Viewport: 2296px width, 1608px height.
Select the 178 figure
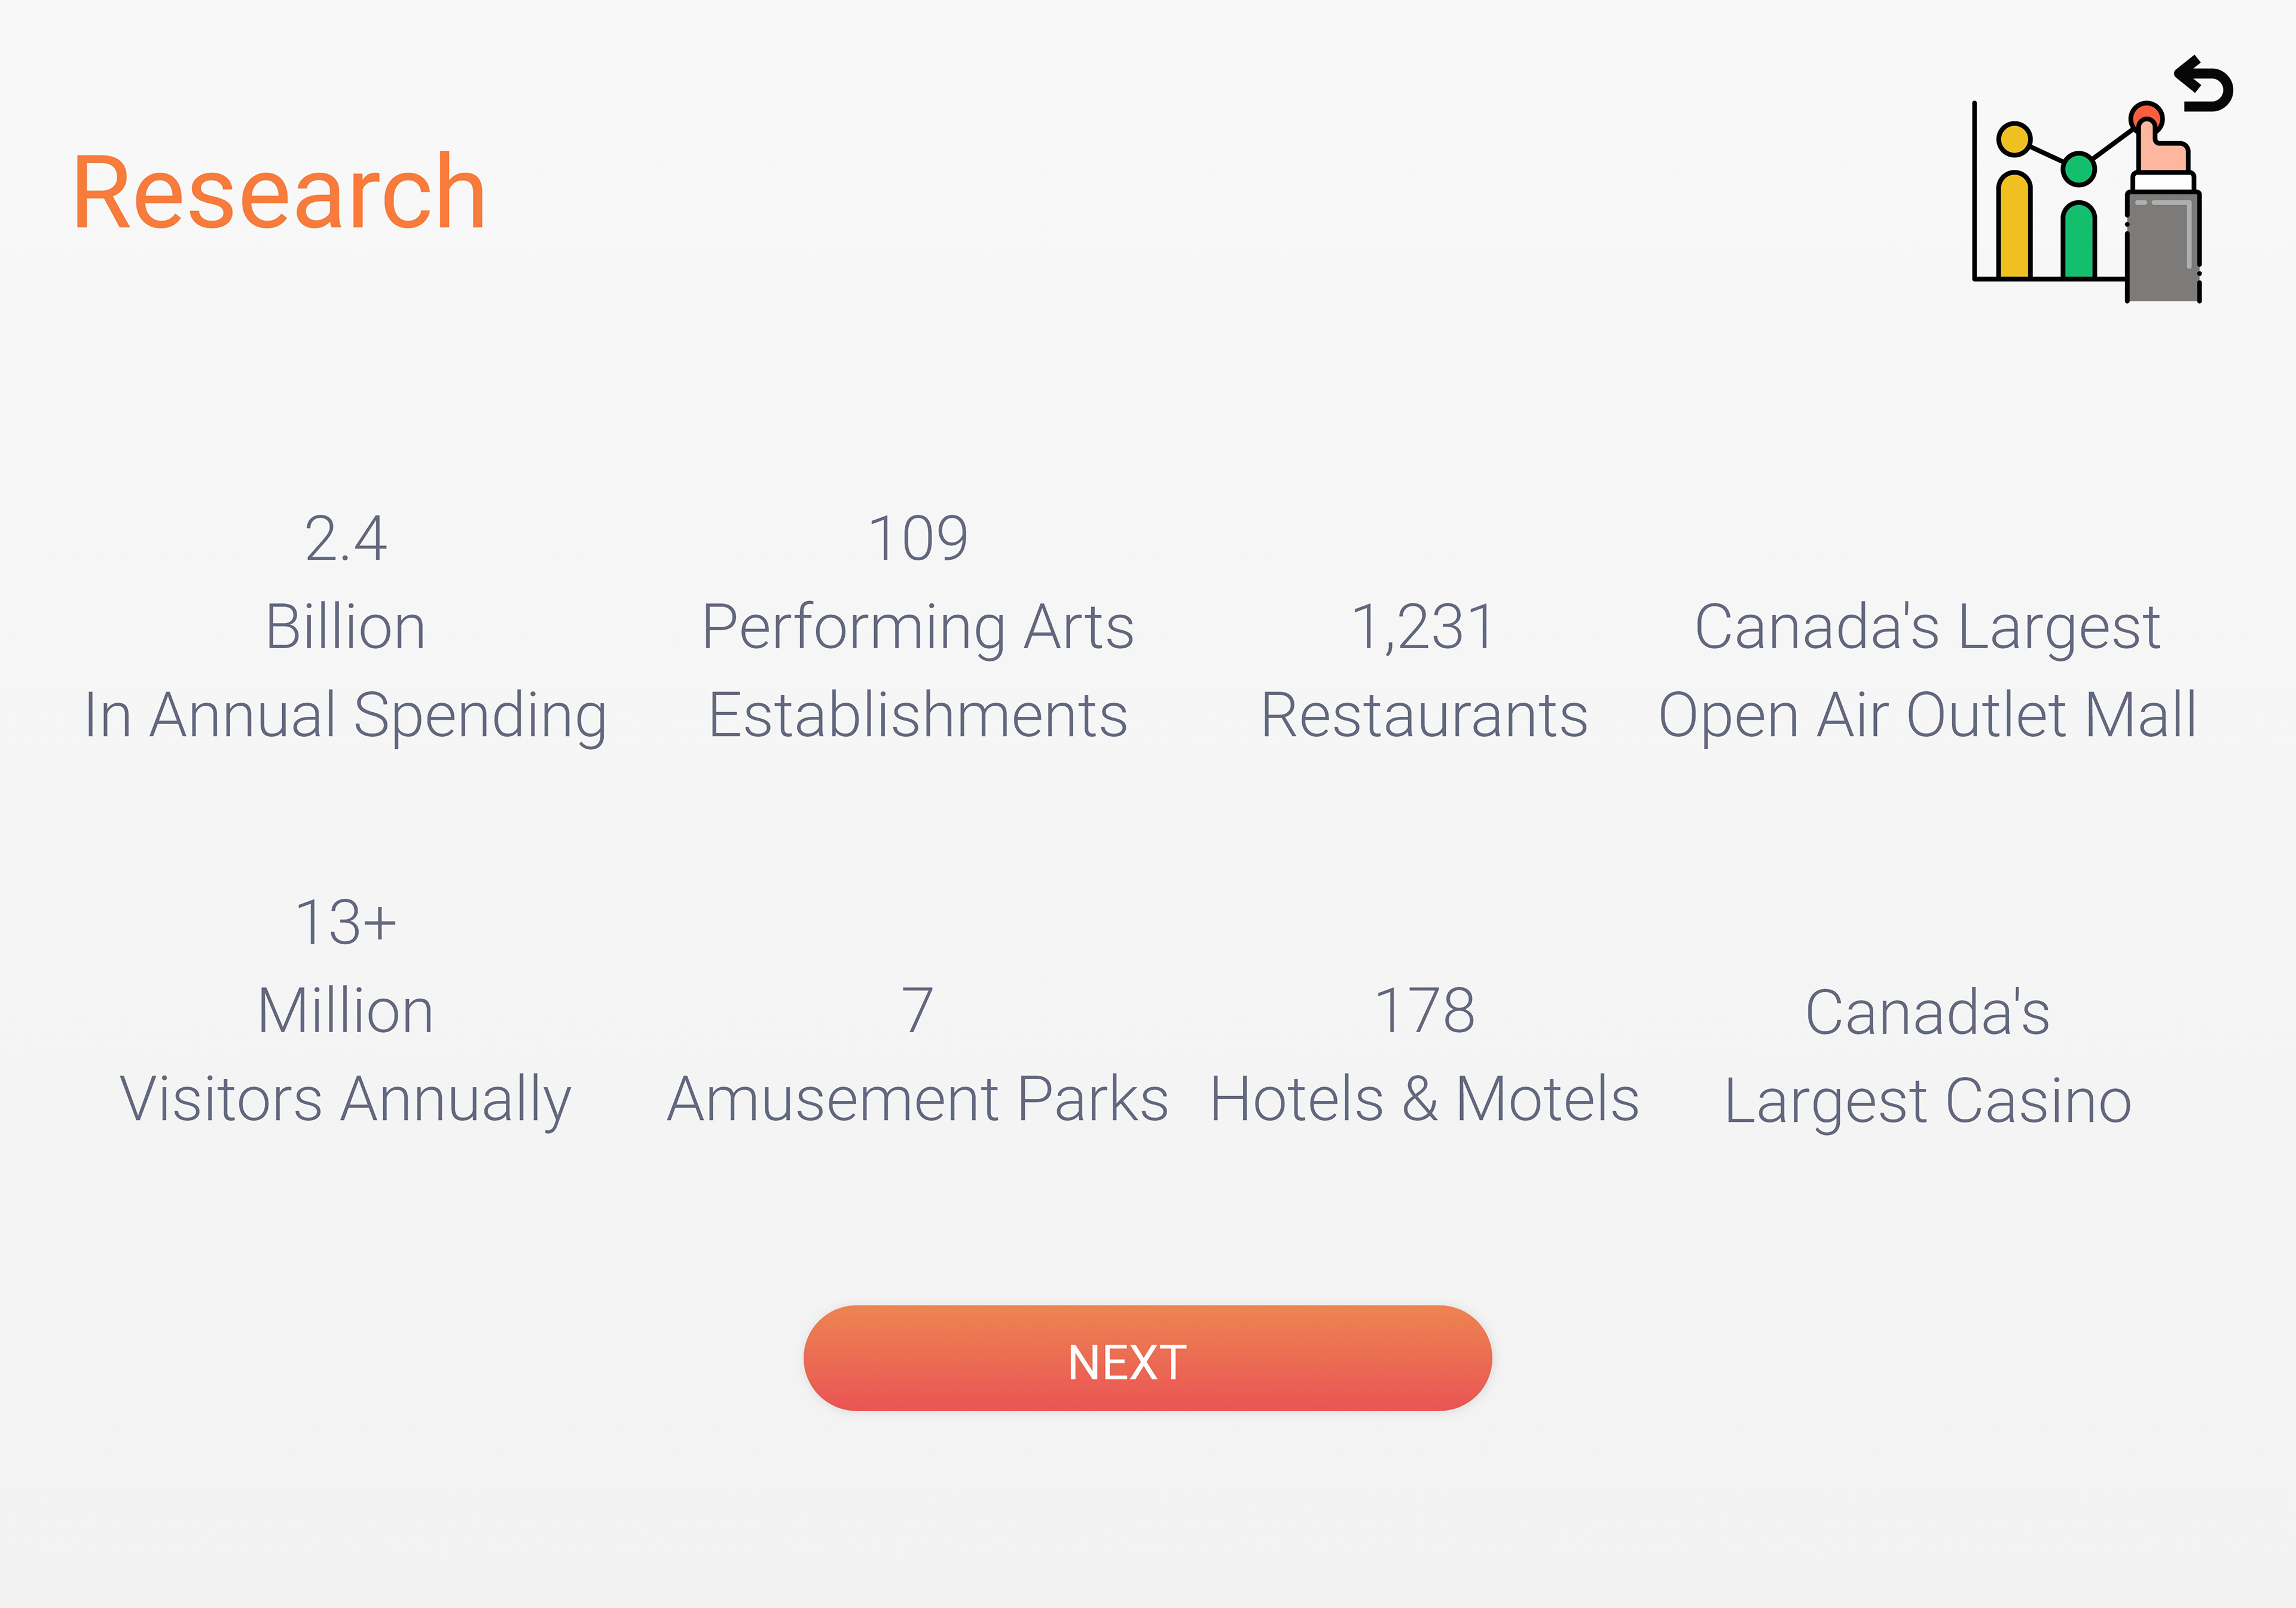point(1424,1010)
